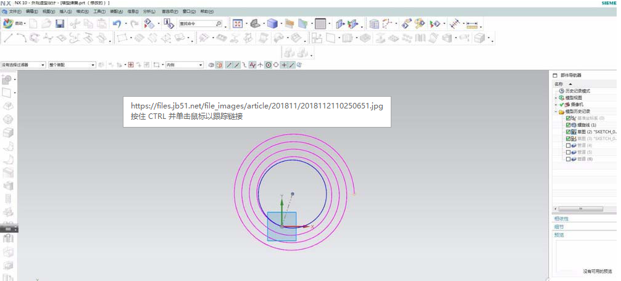Click the Fit view icon
621x281 pixels.
click(238, 23)
